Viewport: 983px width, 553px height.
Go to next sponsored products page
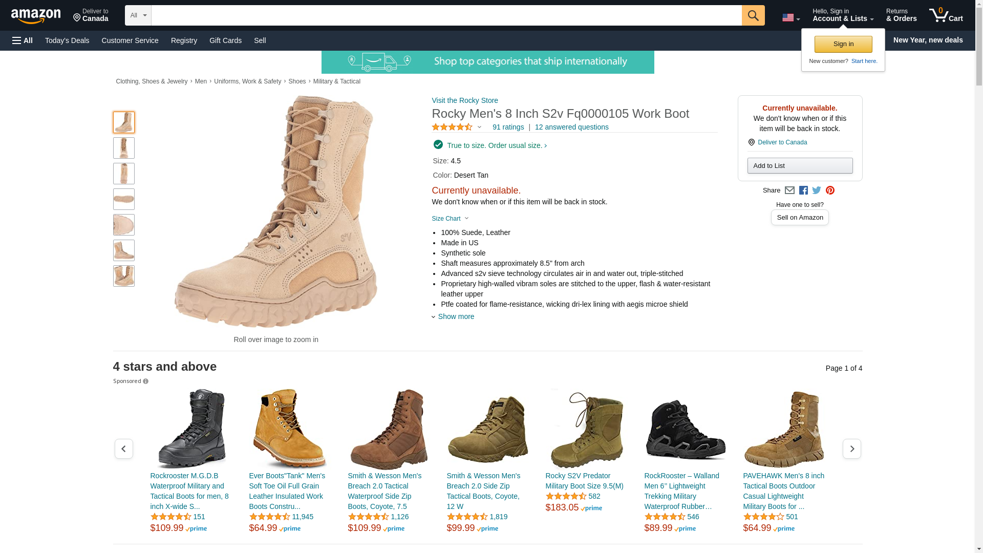pos(851,449)
